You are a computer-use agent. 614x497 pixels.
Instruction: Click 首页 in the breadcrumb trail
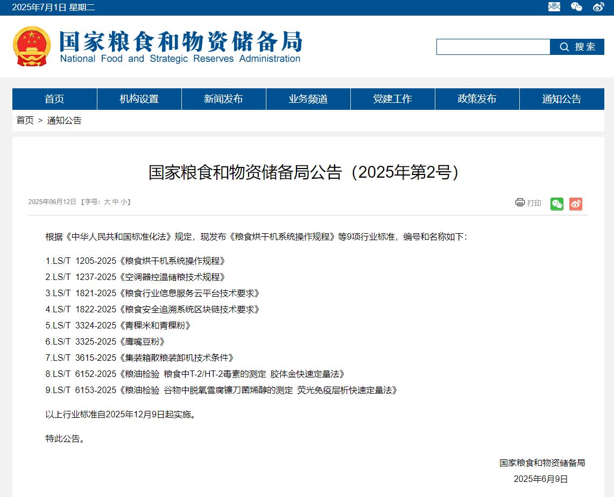25,121
